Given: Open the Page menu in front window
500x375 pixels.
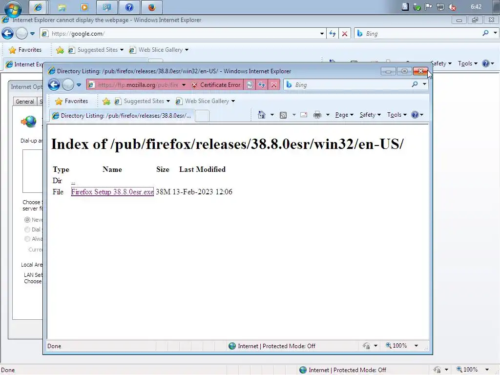Looking at the screenshot, I should [344, 115].
